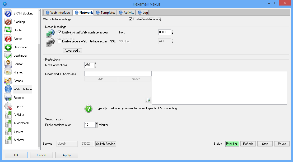Click the SSL access computers icon
The image size is (293, 162).
click(x=50, y=42)
